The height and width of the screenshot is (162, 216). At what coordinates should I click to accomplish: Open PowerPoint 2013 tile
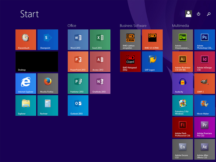[78, 62]
